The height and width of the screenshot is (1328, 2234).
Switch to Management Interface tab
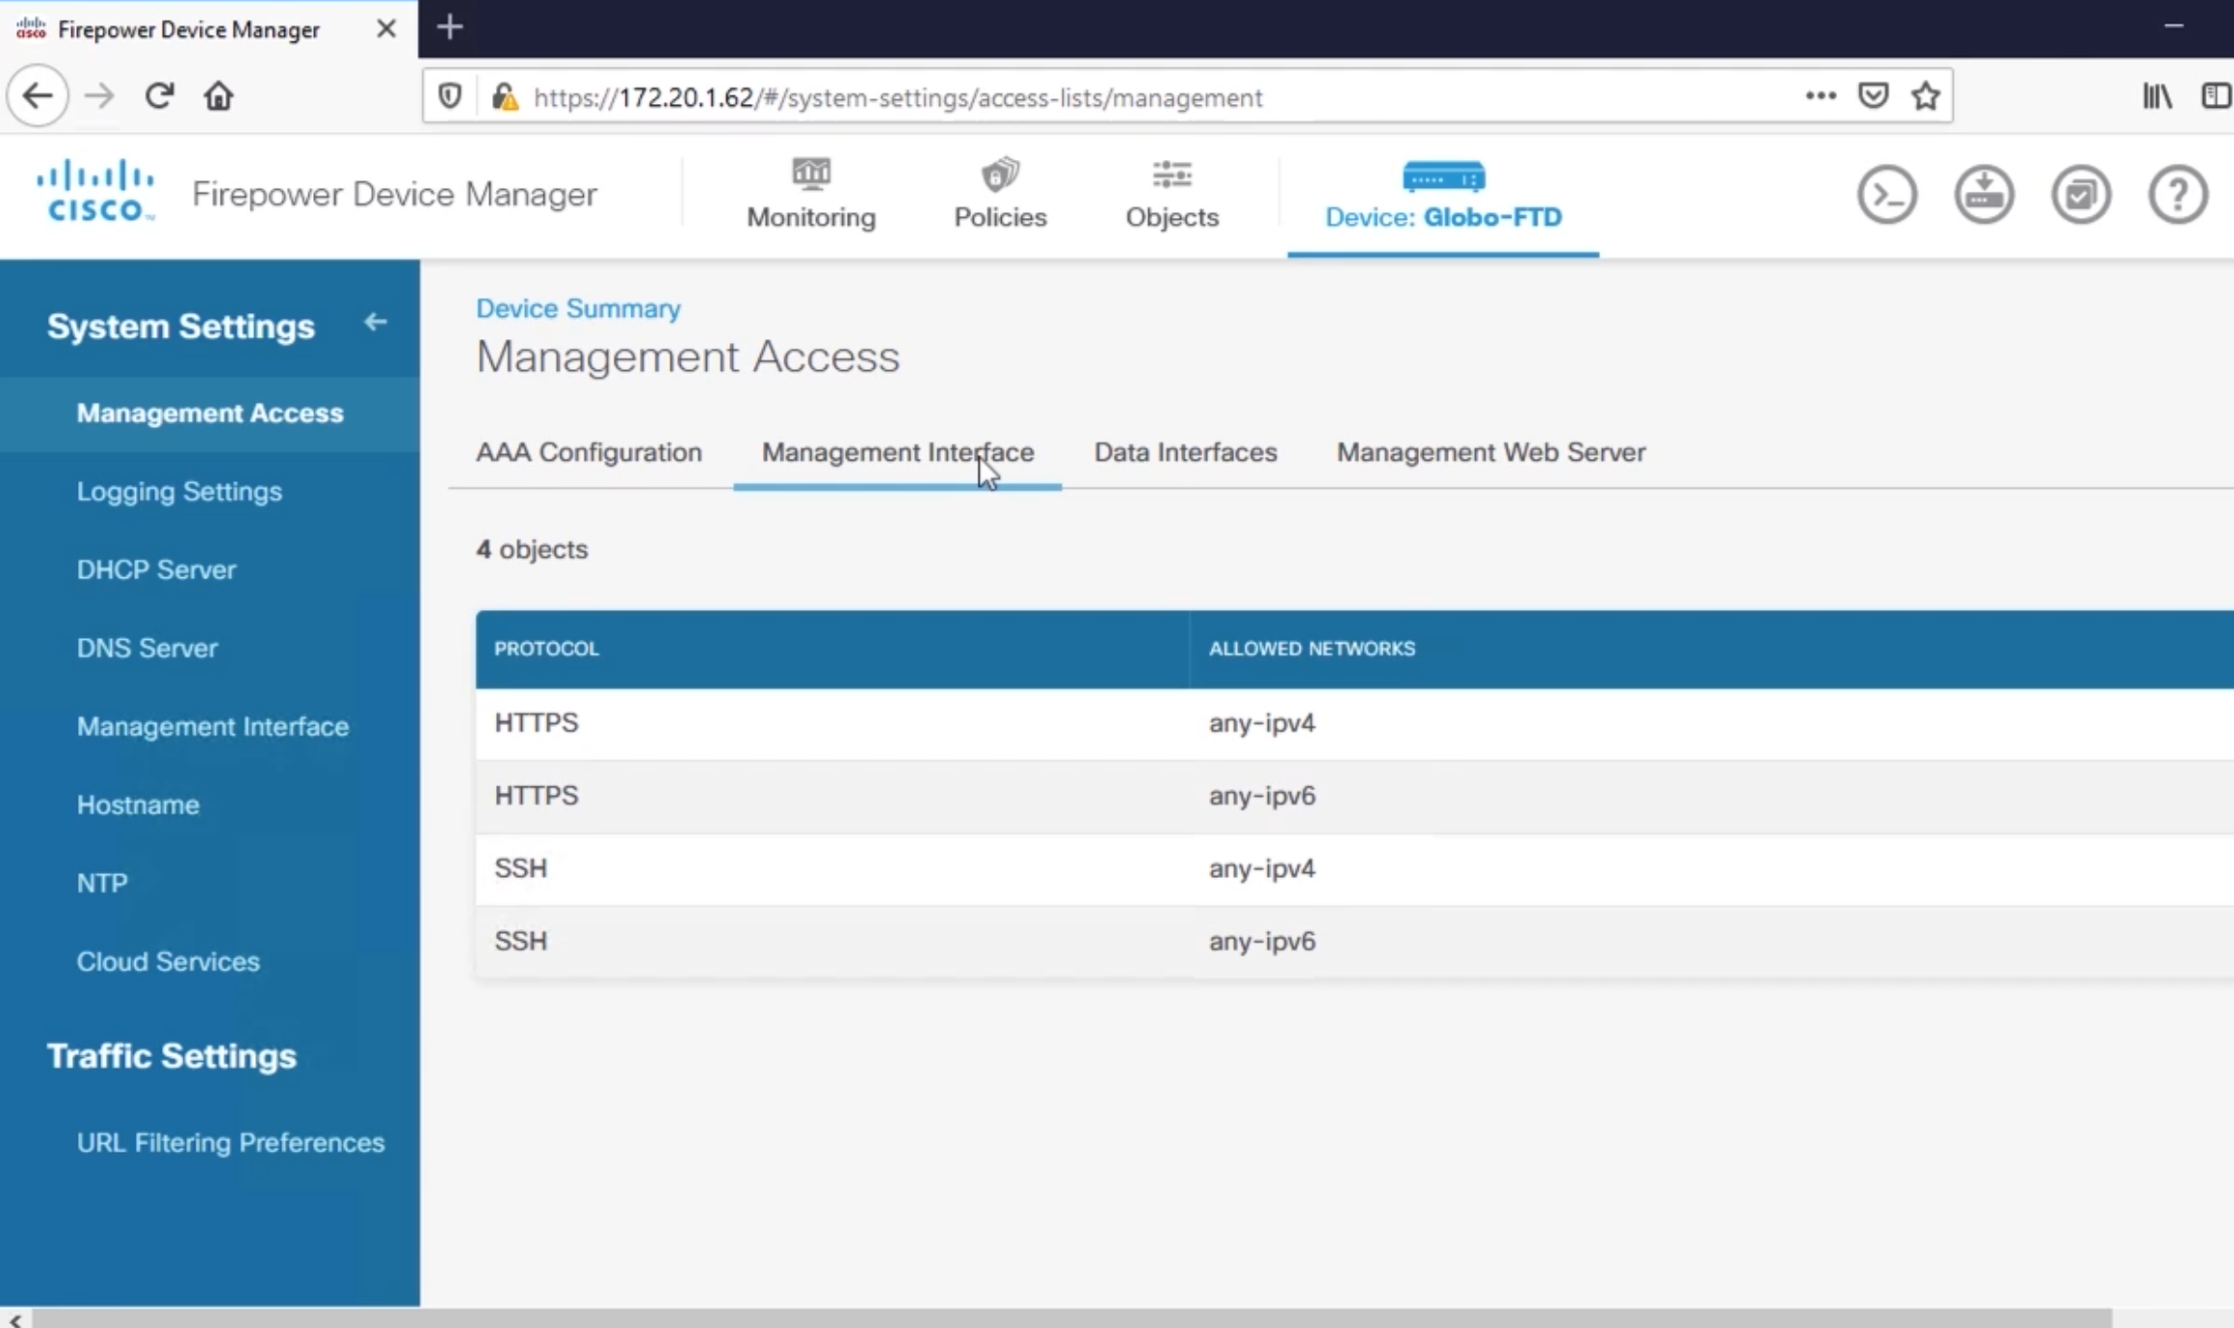click(x=898, y=452)
